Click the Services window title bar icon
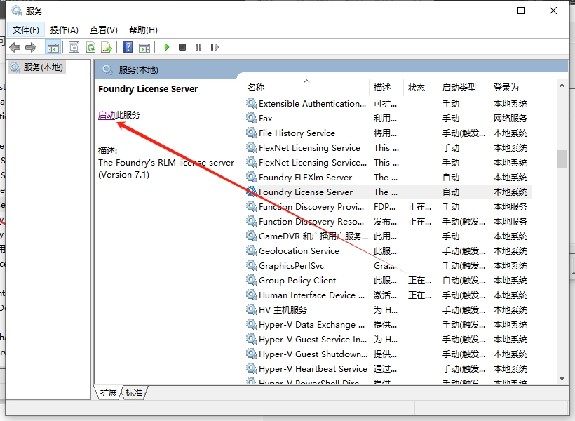Screen dimensions: 575x421 coord(17,11)
